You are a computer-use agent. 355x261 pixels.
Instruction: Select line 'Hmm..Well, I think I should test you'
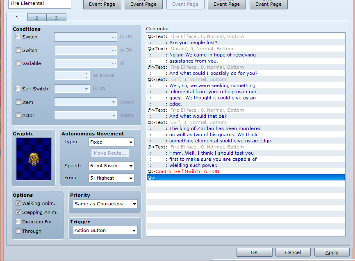(x=246, y=153)
